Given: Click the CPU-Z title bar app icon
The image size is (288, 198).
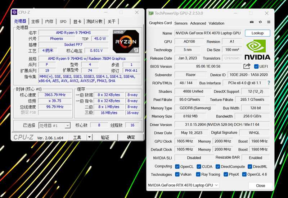Looking at the screenshot, I should [14, 12].
